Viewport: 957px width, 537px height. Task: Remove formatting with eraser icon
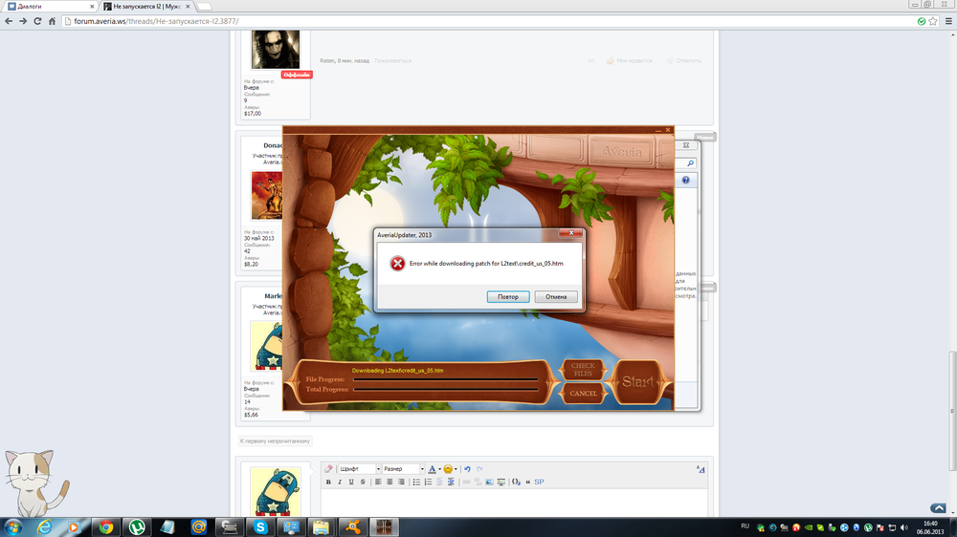pos(328,469)
